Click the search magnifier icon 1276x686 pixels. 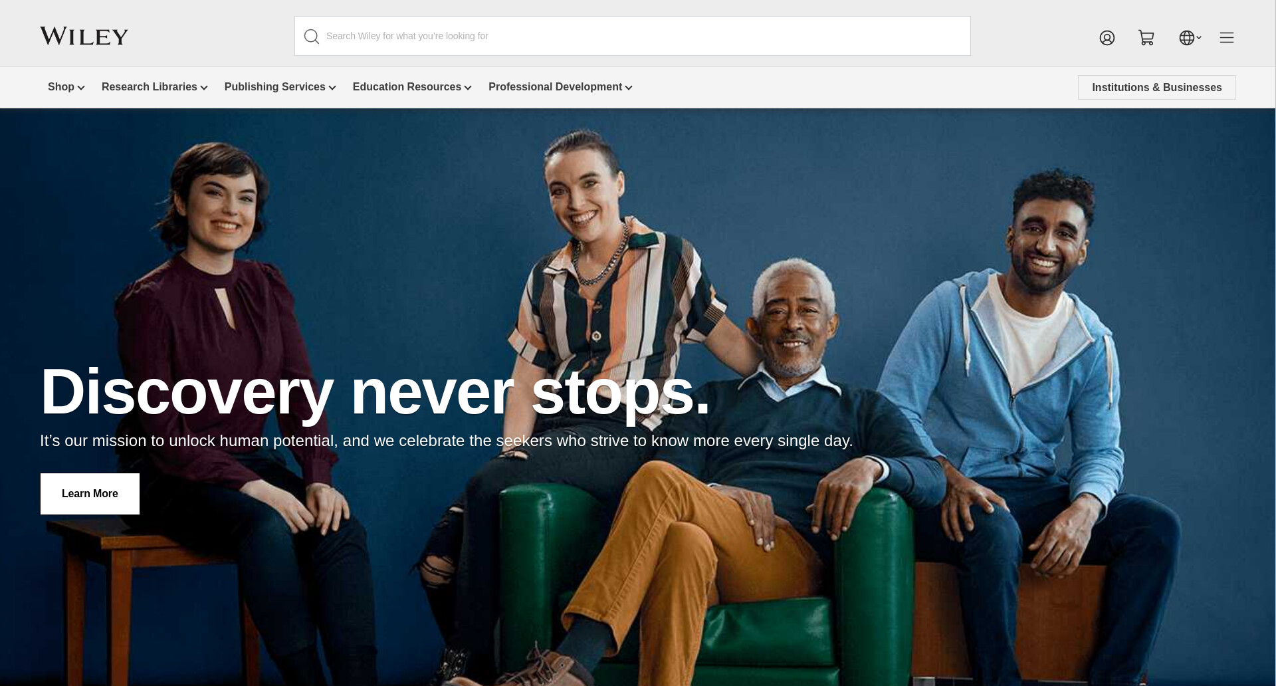312,37
